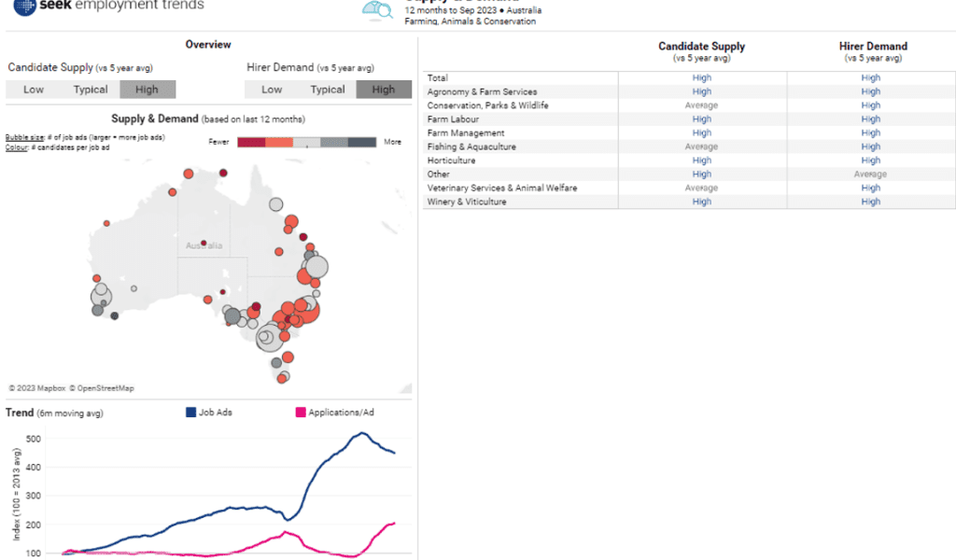Click the Trend chart heading

[54, 413]
